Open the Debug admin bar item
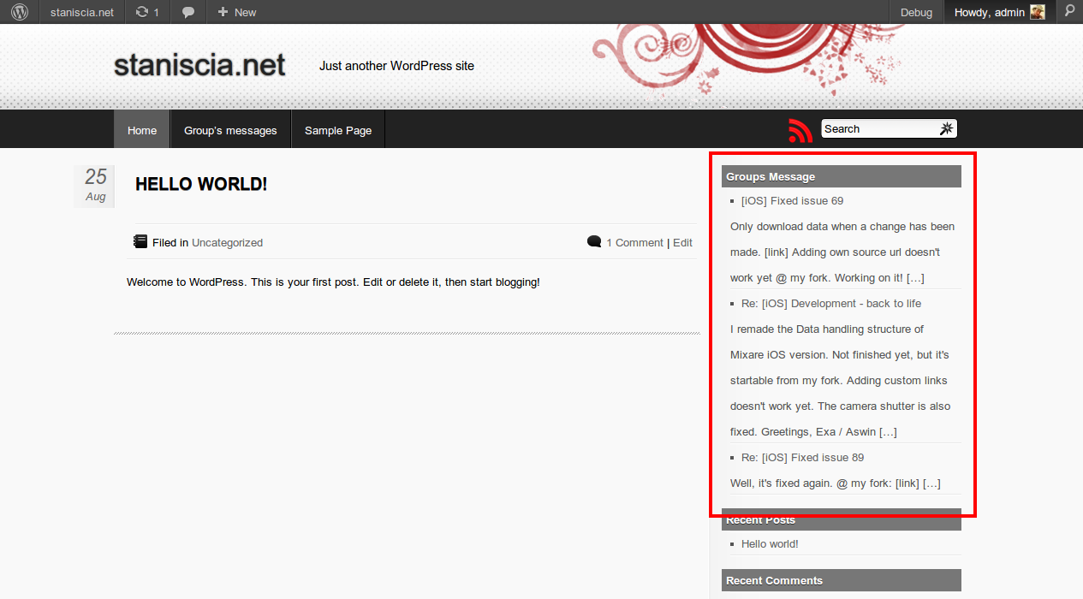Image resolution: width=1083 pixels, height=599 pixels. (916, 12)
